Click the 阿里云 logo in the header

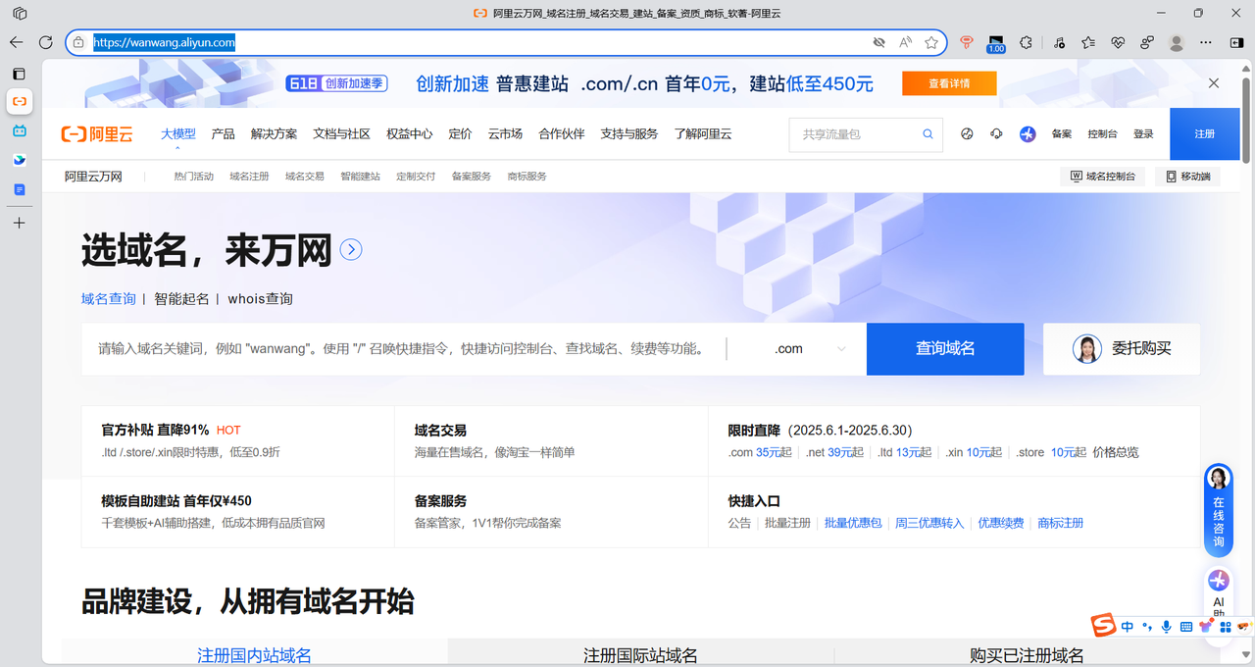click(97, 134)
